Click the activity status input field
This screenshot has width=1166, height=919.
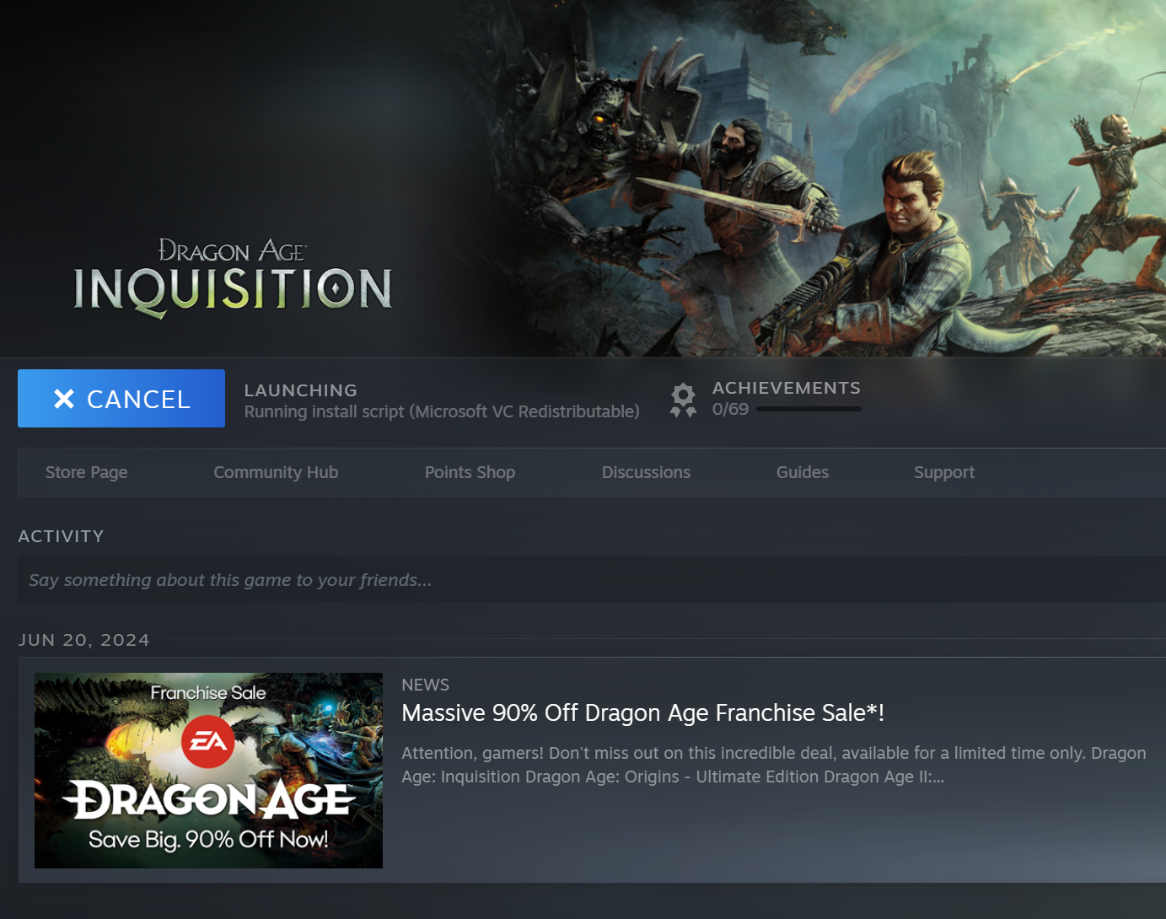point(592,580)
